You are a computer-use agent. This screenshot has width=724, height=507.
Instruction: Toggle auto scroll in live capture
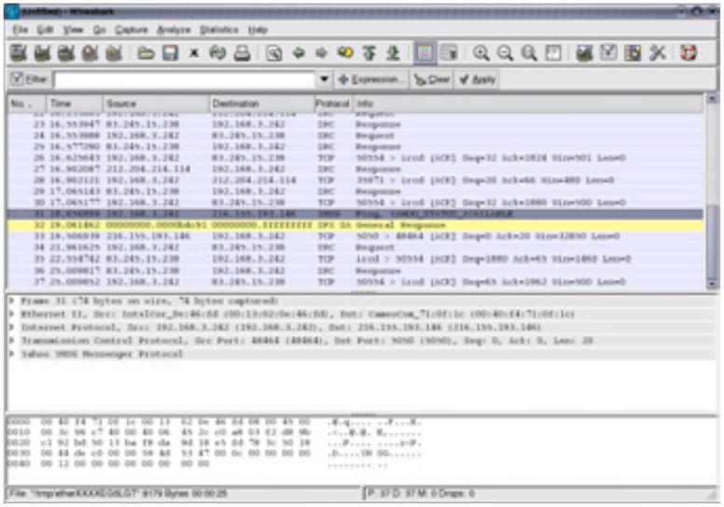(448, 54)
